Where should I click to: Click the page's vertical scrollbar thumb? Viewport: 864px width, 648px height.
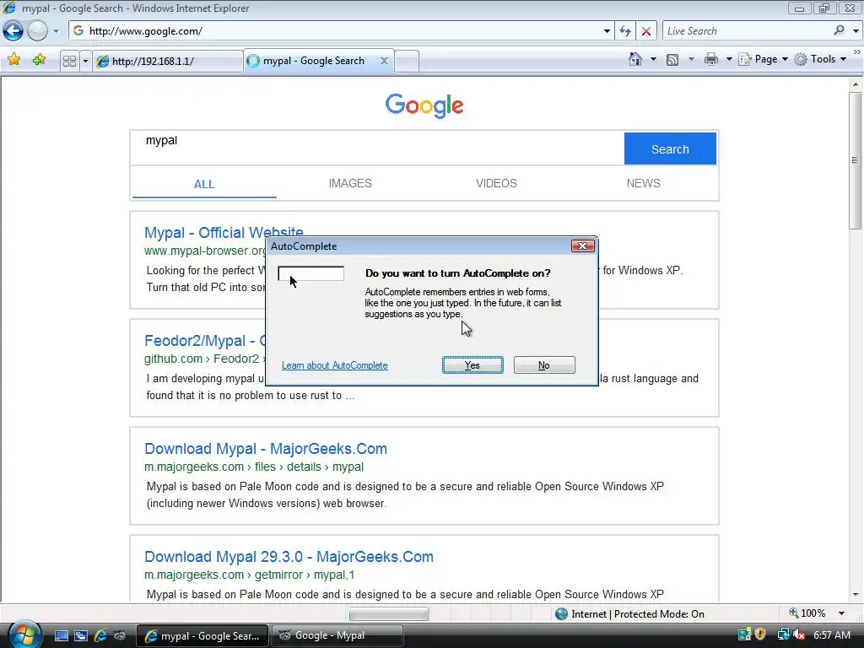855,160
